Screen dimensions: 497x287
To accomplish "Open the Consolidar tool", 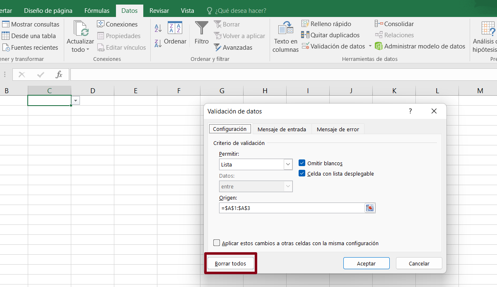I will (394, 24).
